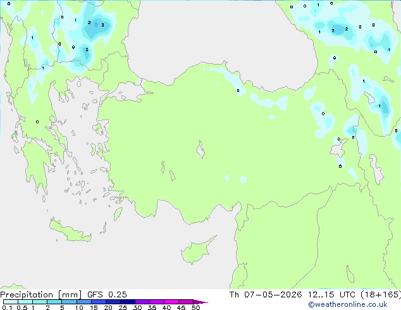This screenshot has width=401, height=310.
Task: Pick the 15–20 mm blue legend swatch
Action: (x=99, y=302)
